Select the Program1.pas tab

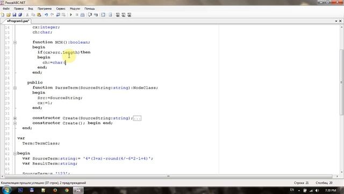click(x=18, y=21)
